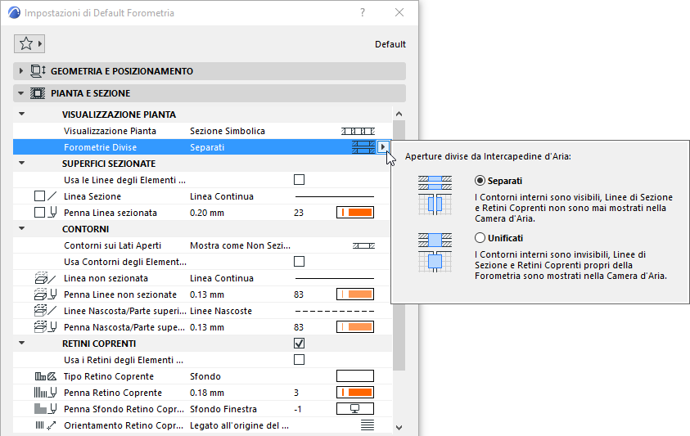Select the Tipo Retino Coprente row
This screenshot has width=690, height=436.
pyautogui.click(x=202, y=376)
